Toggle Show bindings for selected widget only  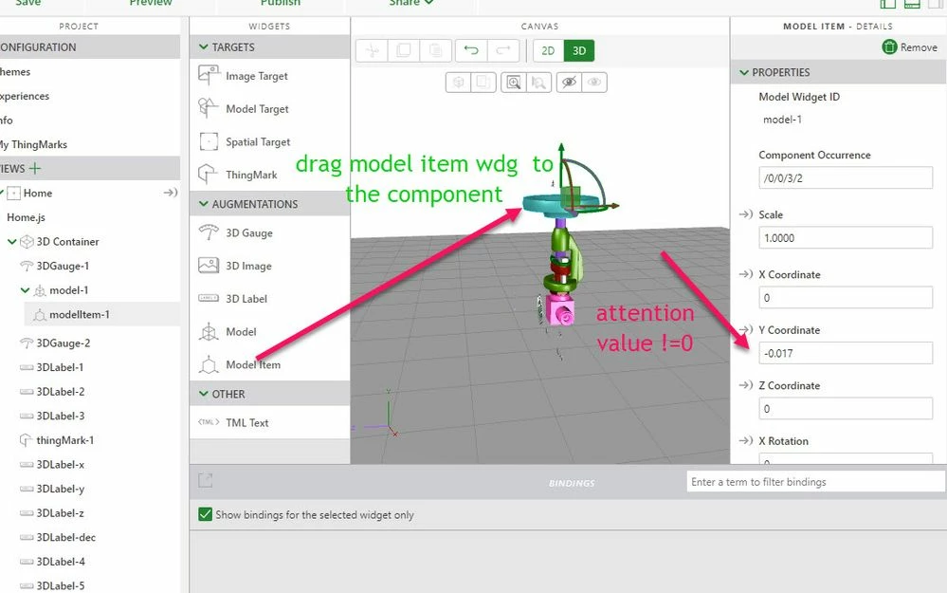pyautogui.click(x=206, y=514)
